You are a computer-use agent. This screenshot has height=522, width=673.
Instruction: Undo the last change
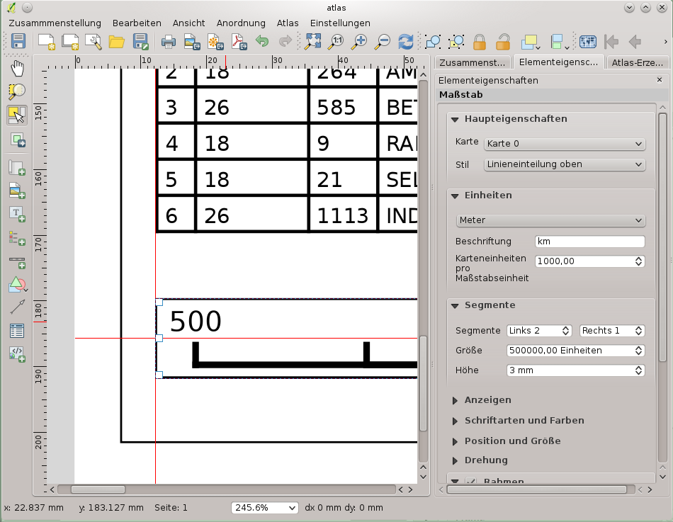[262, 42]
